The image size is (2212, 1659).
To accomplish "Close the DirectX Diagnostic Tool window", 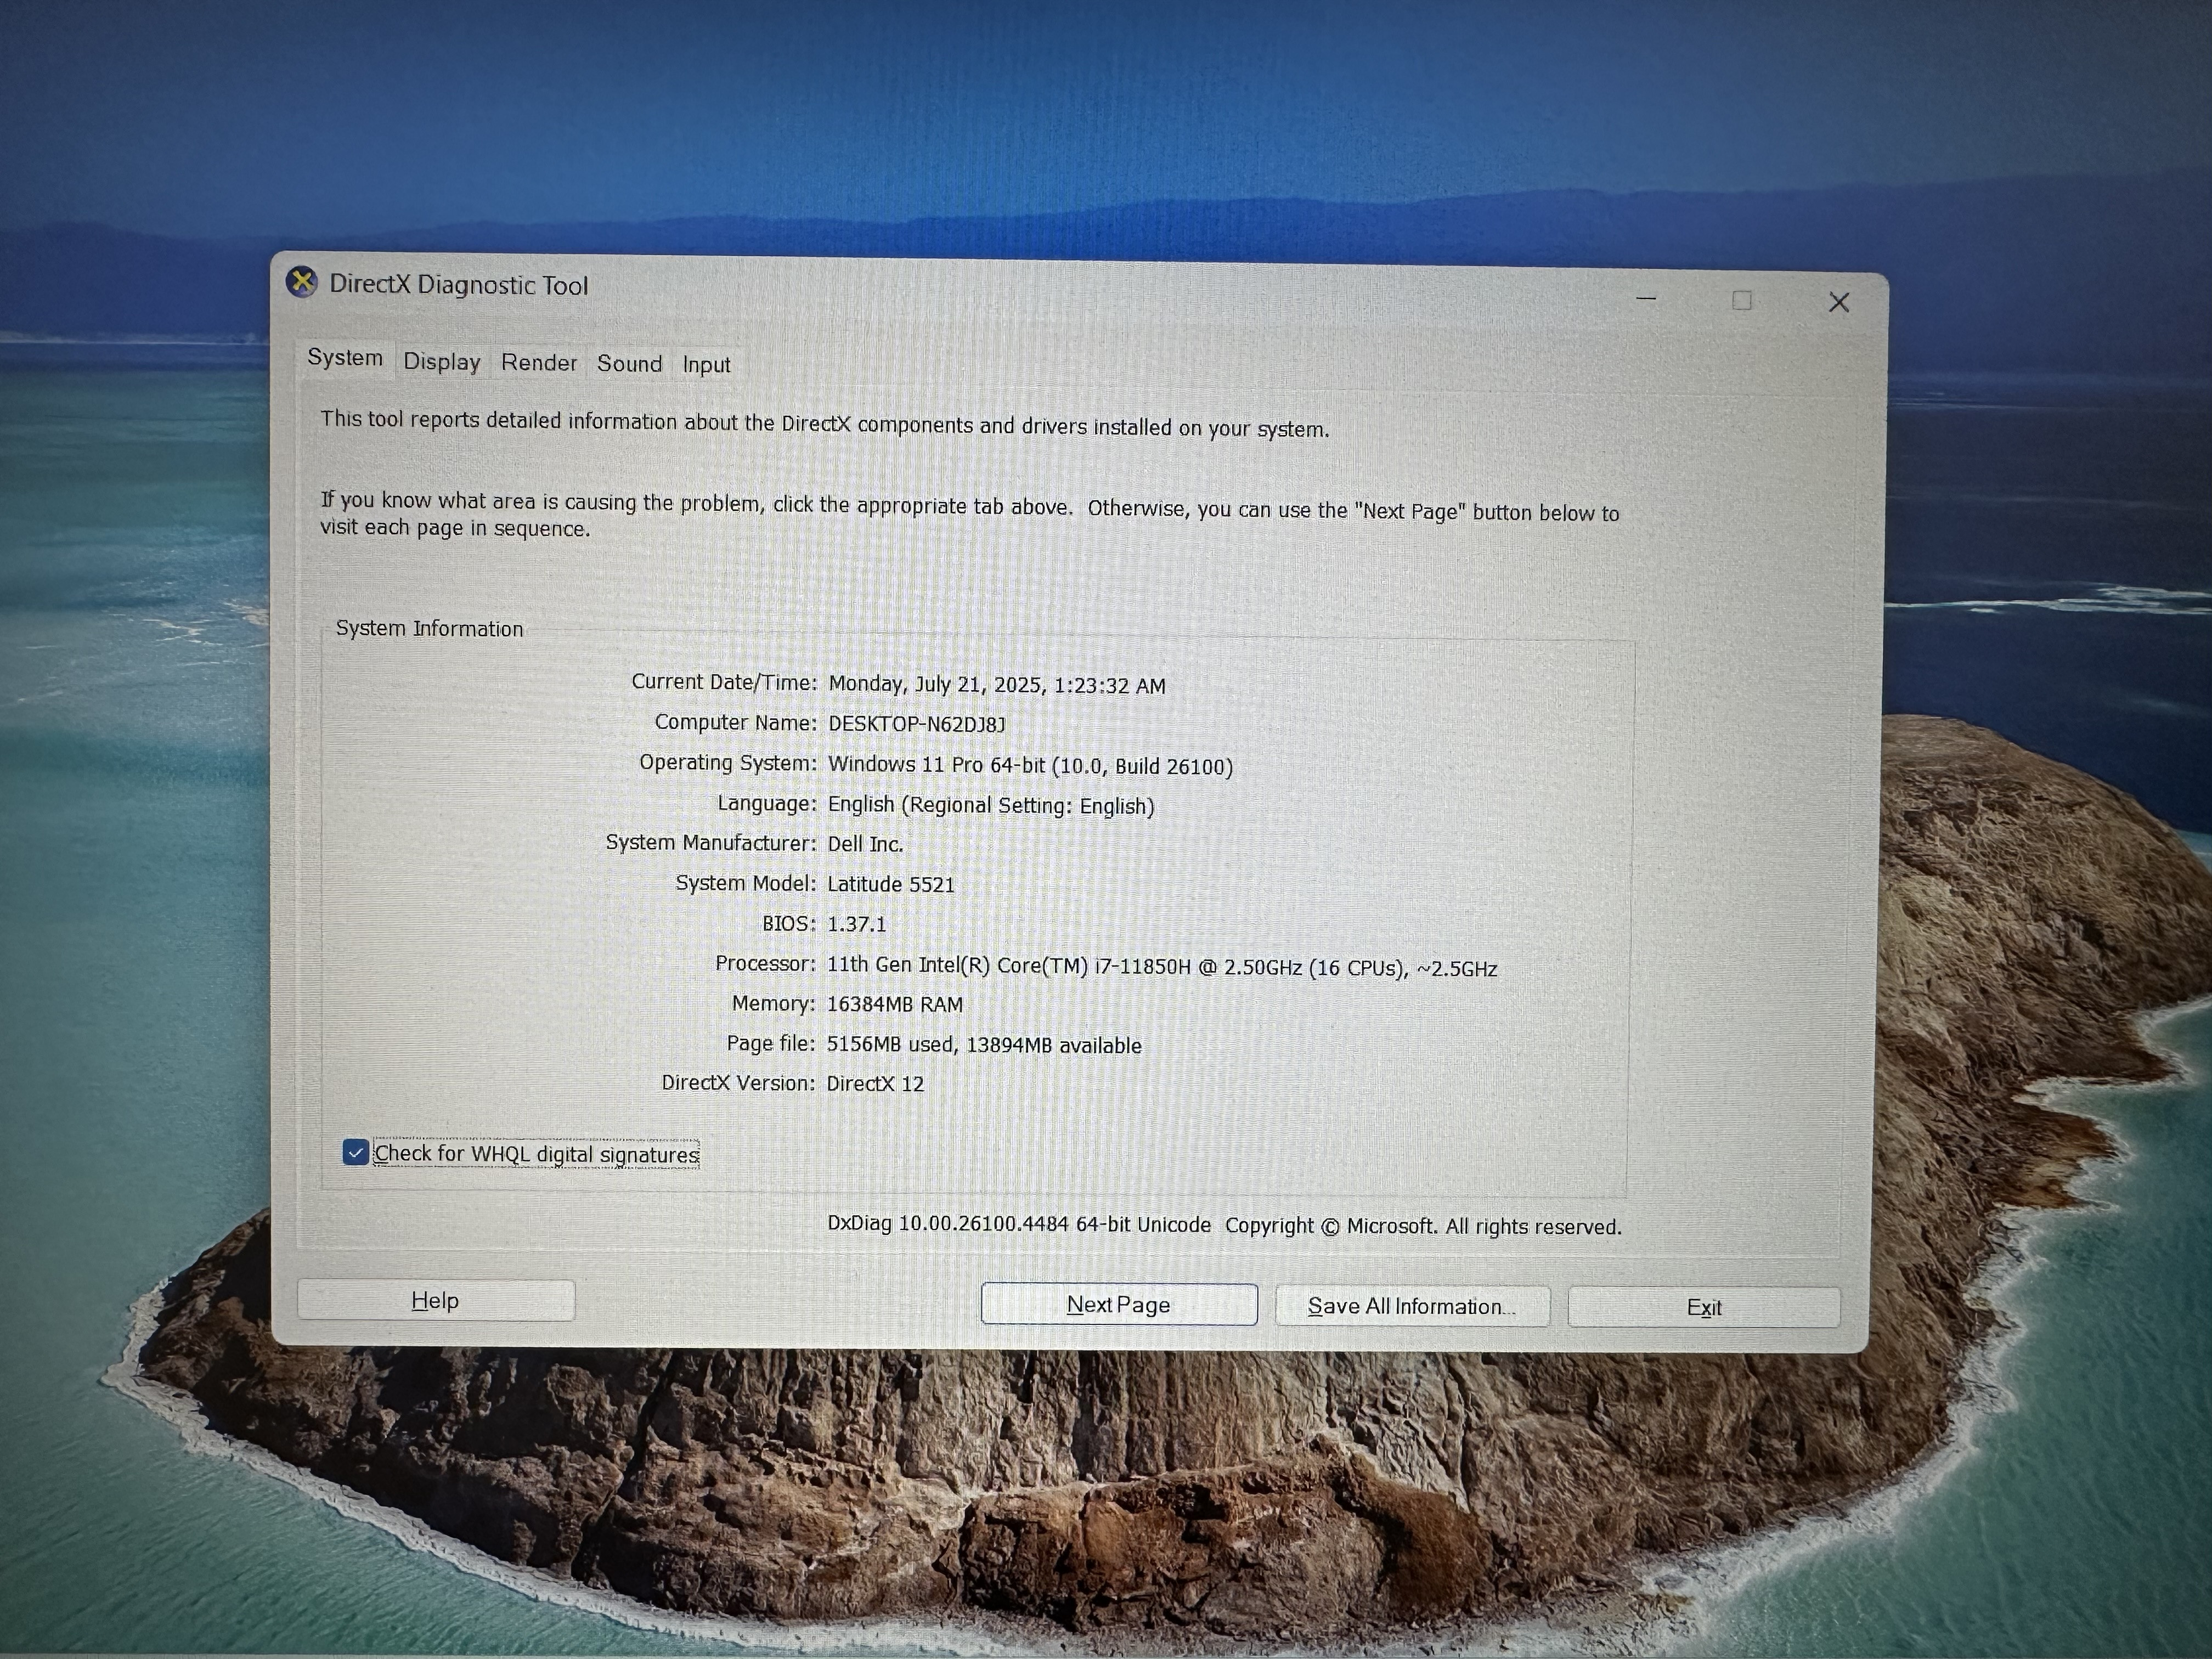I will (x=1838, y=302).
